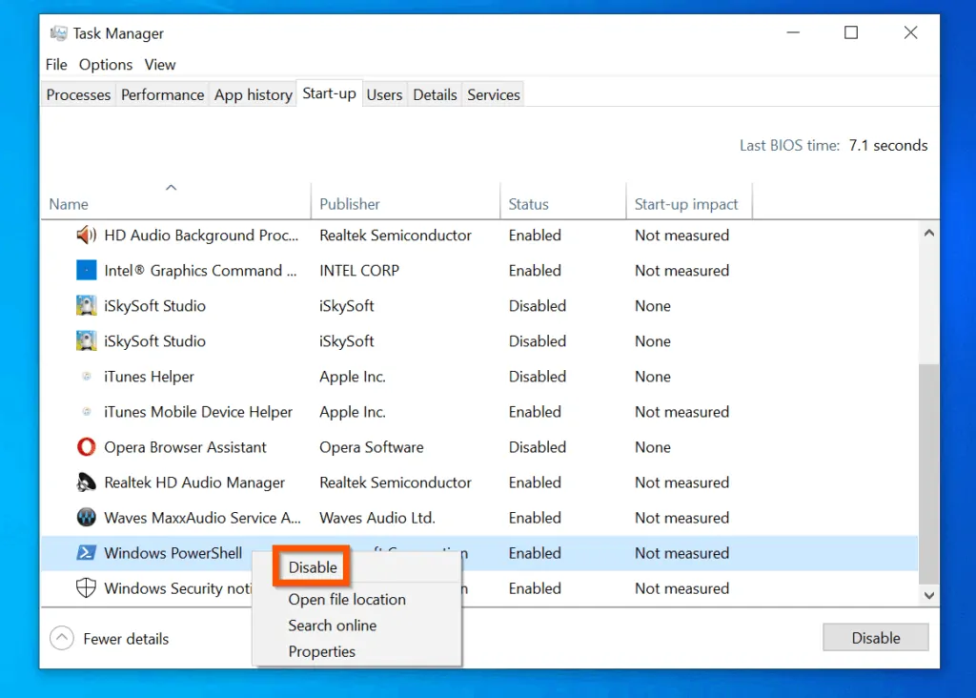Image resolution: width=976 pixels, height=698 pixels.
Task: Click the iSkySoft icon in the second iSkySoft Studio row
Action: tap(86, 341)
